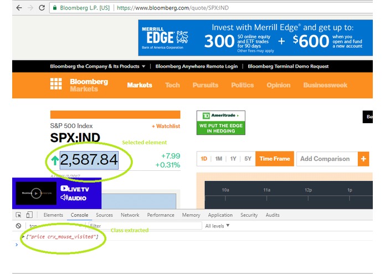385x274 pixels.
Task: Click the console input prompt chevron
Action: (17, 245)
